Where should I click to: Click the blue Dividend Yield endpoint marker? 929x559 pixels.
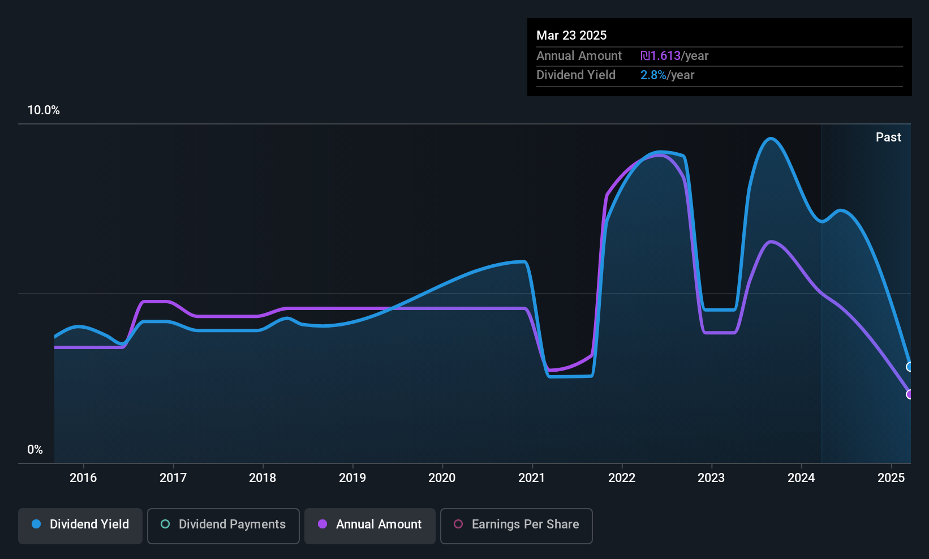click(x=910, y=367)
